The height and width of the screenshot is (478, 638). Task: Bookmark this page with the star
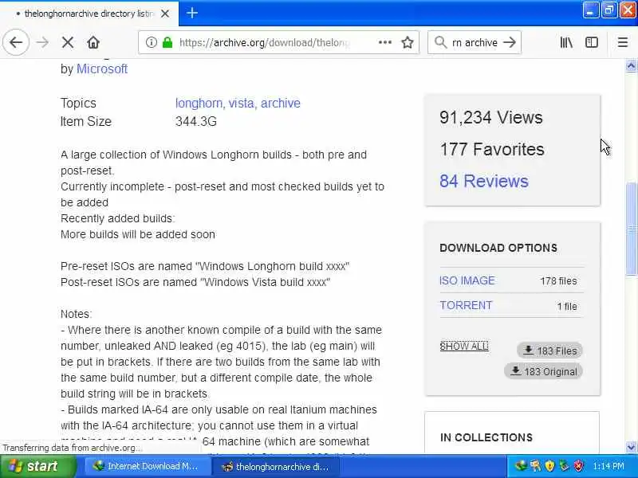click(x=408, y=42)
